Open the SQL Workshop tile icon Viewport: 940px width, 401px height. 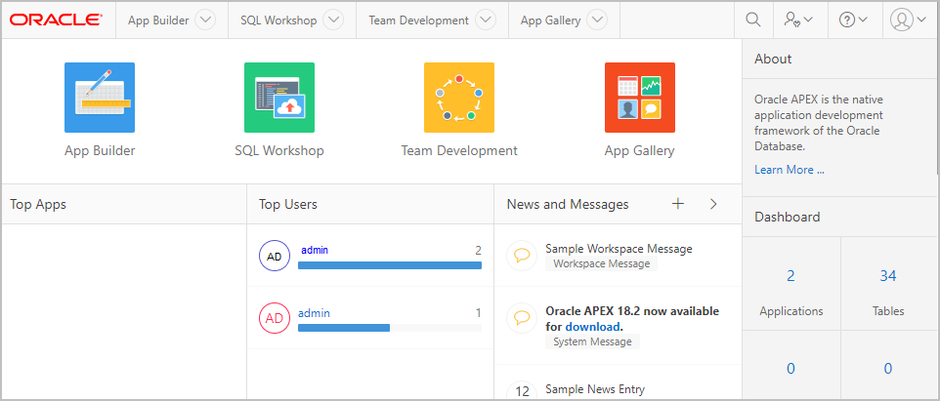(279, 98)
